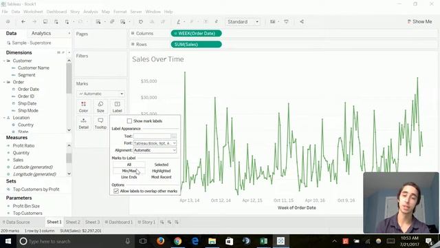Open the label Font dropdown
The width and height of the screenshot is (440, 248).
point(155,143)
